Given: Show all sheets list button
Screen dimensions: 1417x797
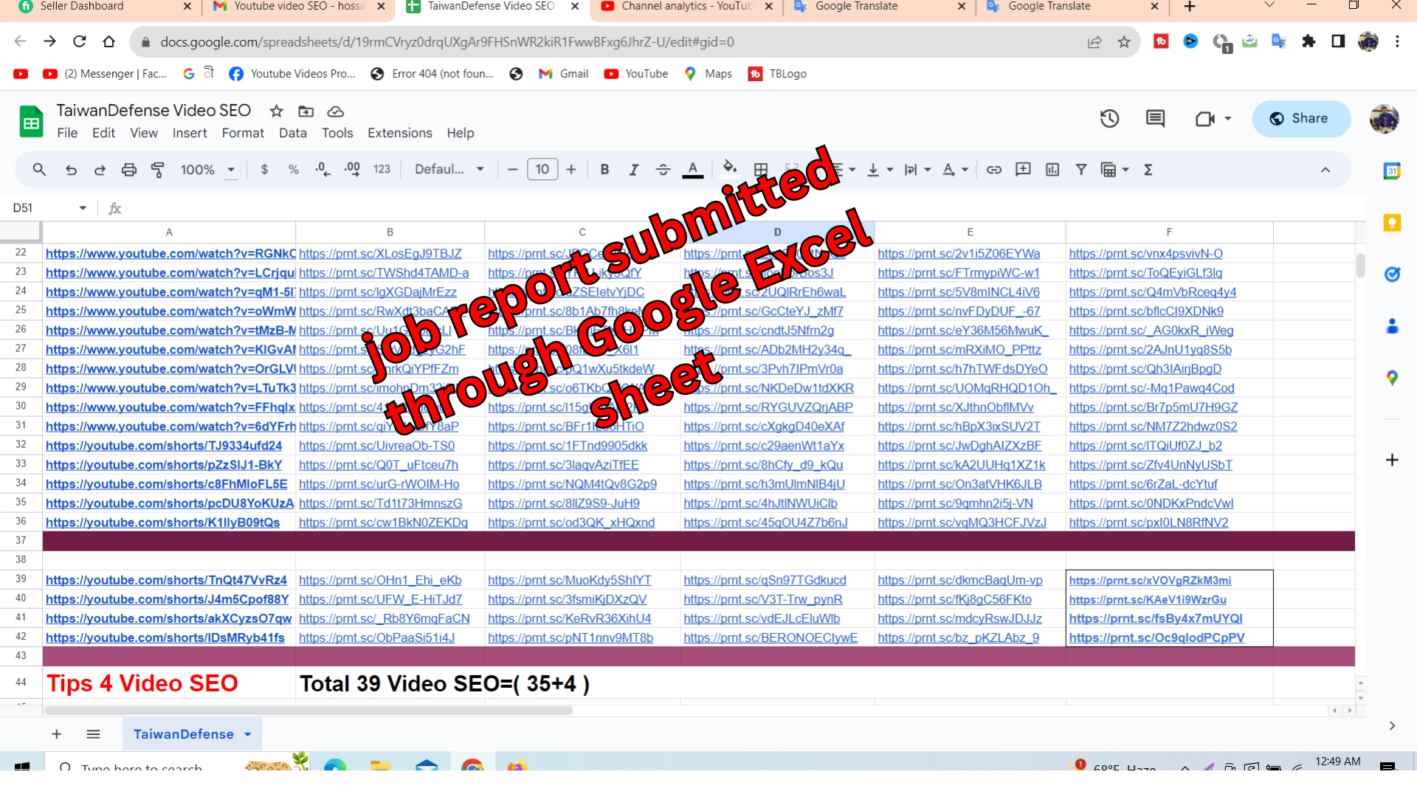Looking at the screenshot, I should (x=93, y=734).
